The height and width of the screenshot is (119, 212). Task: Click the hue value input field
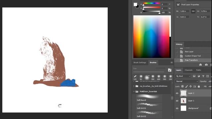(x=164, y=4)
